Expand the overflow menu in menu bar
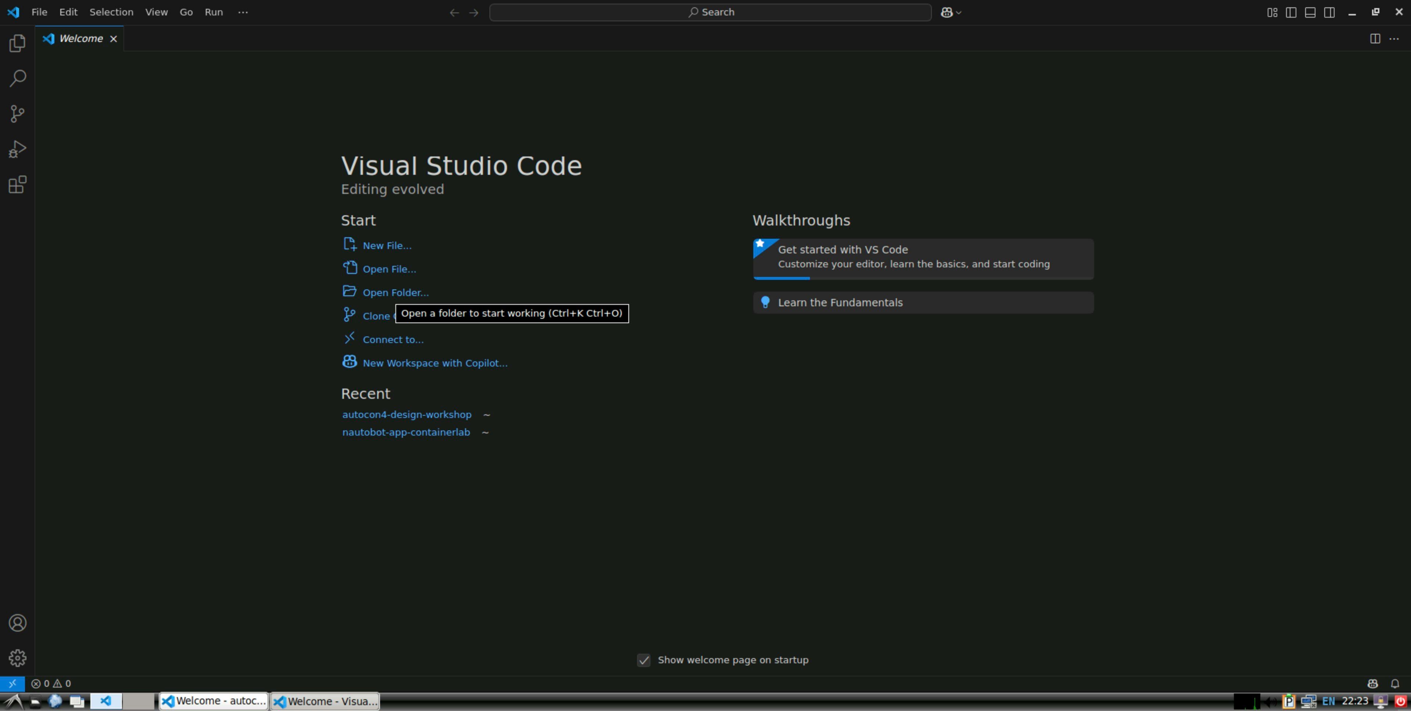Screen dimensions: 1411x711 (243, 12)
